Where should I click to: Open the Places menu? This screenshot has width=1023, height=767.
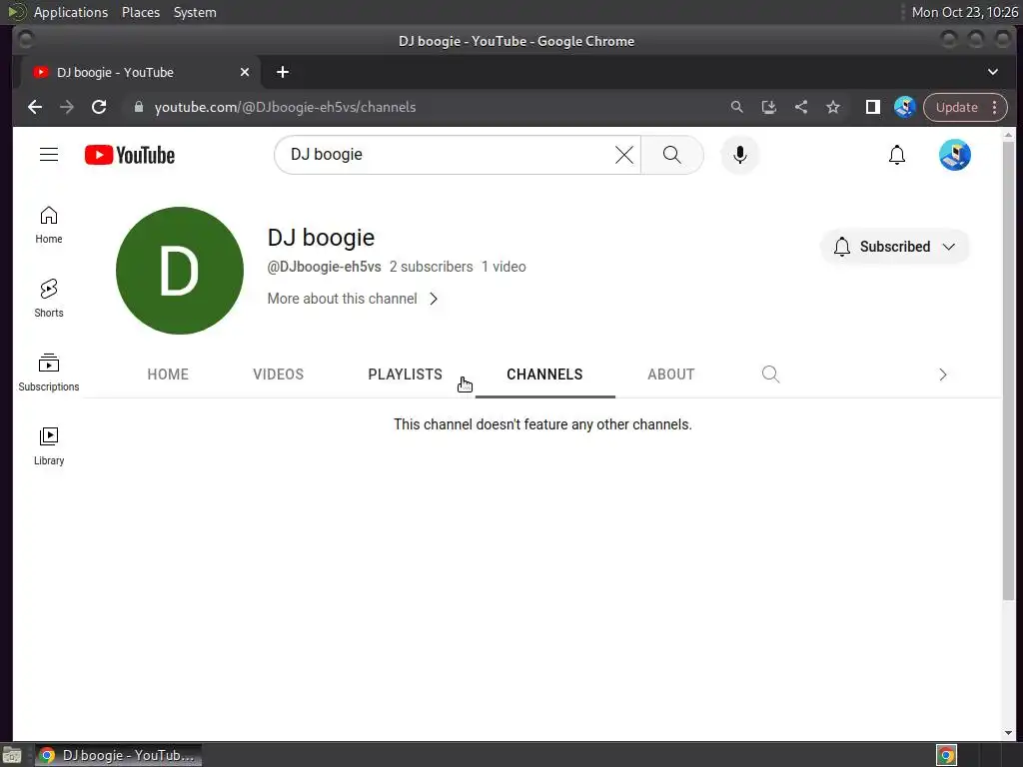pyautogui.click(x=141, y=12)
